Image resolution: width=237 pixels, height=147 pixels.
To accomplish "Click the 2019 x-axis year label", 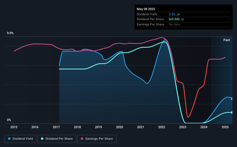I will [x=98, y=127].
